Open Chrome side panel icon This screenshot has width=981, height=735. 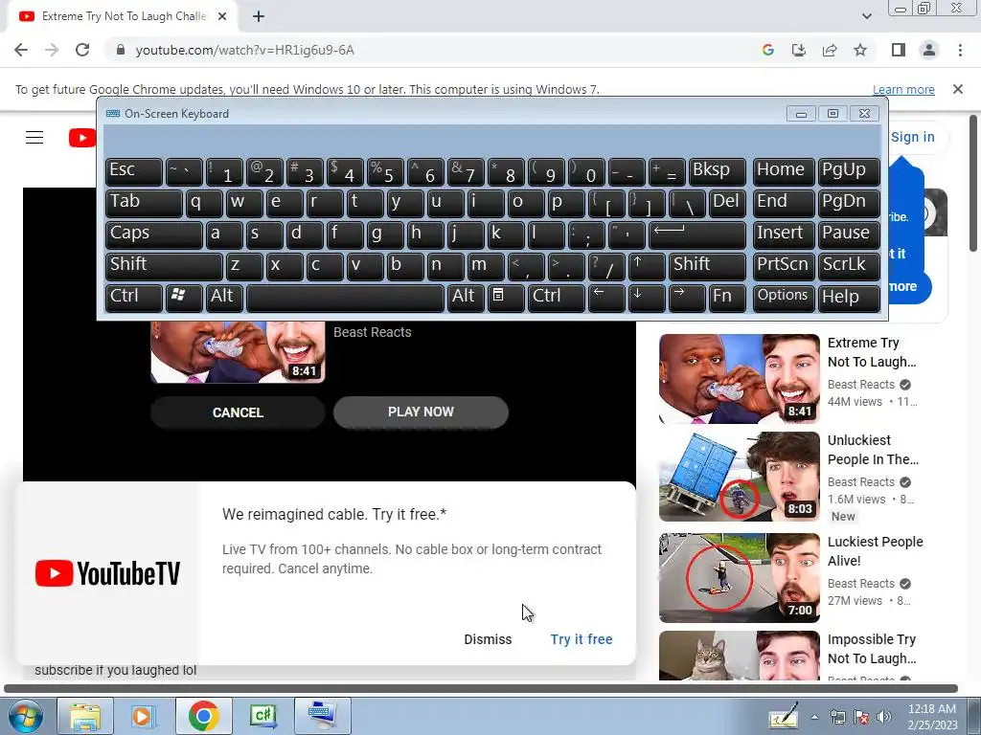click(899, 50)
